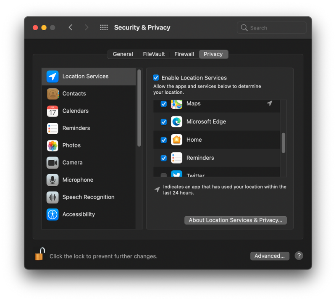Select the Accessibility privacy icon
The height and width of the screenshot is (301, 336).
[52, 214]
